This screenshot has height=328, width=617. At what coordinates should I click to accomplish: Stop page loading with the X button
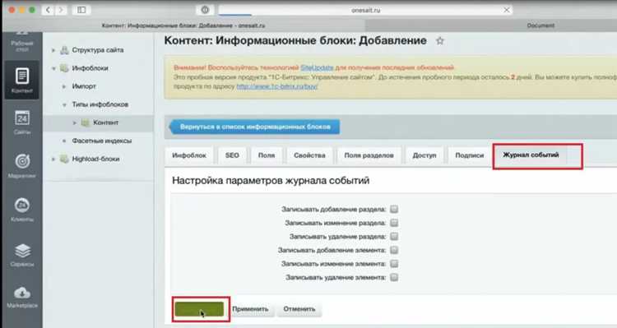pos(507,10)
